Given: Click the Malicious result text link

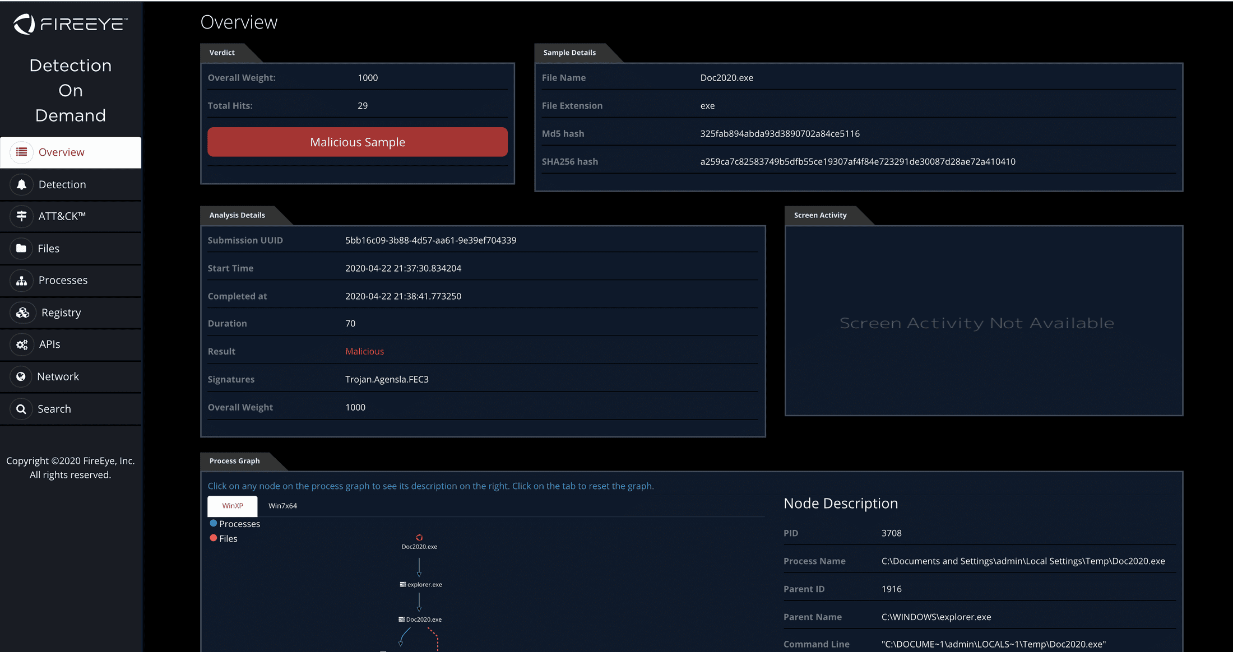Looking at the screenshot, I should 364,351.
